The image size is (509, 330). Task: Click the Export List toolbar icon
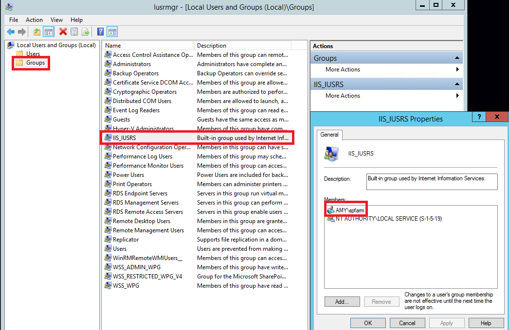[85, 32]
